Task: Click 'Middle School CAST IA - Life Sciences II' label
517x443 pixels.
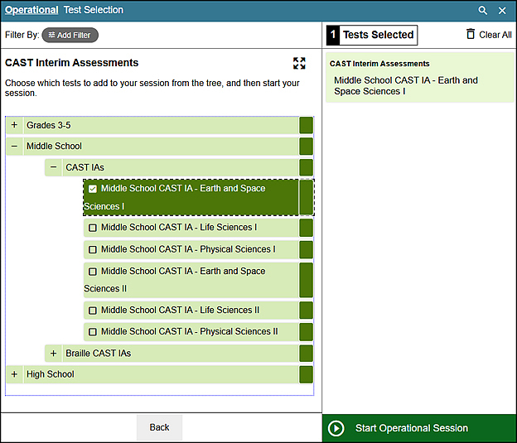Action: coord(180,311)
